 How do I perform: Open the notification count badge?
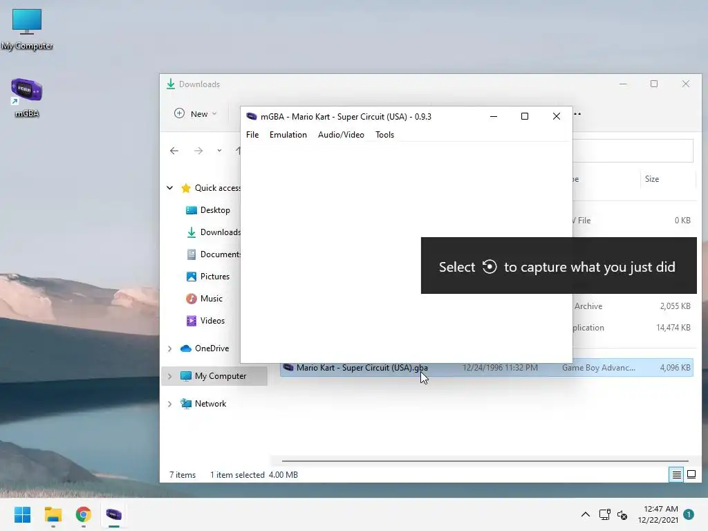[x=689, y=514]
